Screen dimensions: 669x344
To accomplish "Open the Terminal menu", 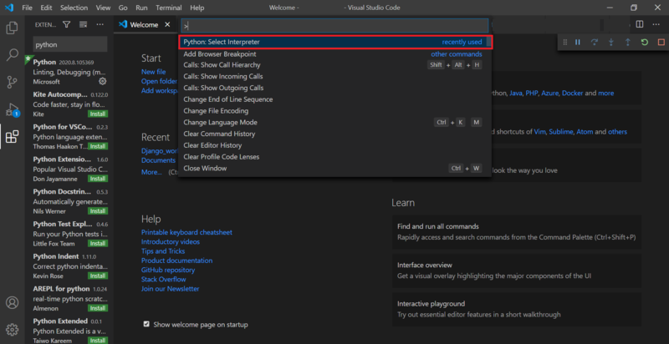I will click(169, 8).
